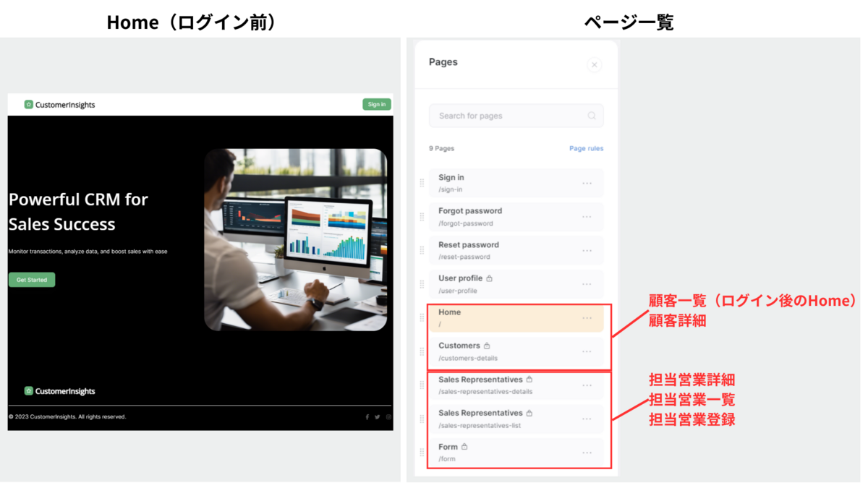Screen dimensions: 868x488
Task: Click the CustomerInsights logo icon in header
Action: 28,104
